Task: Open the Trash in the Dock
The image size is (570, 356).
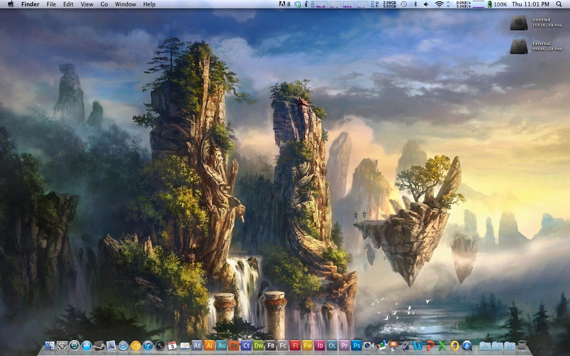Action: click(522, 346)
